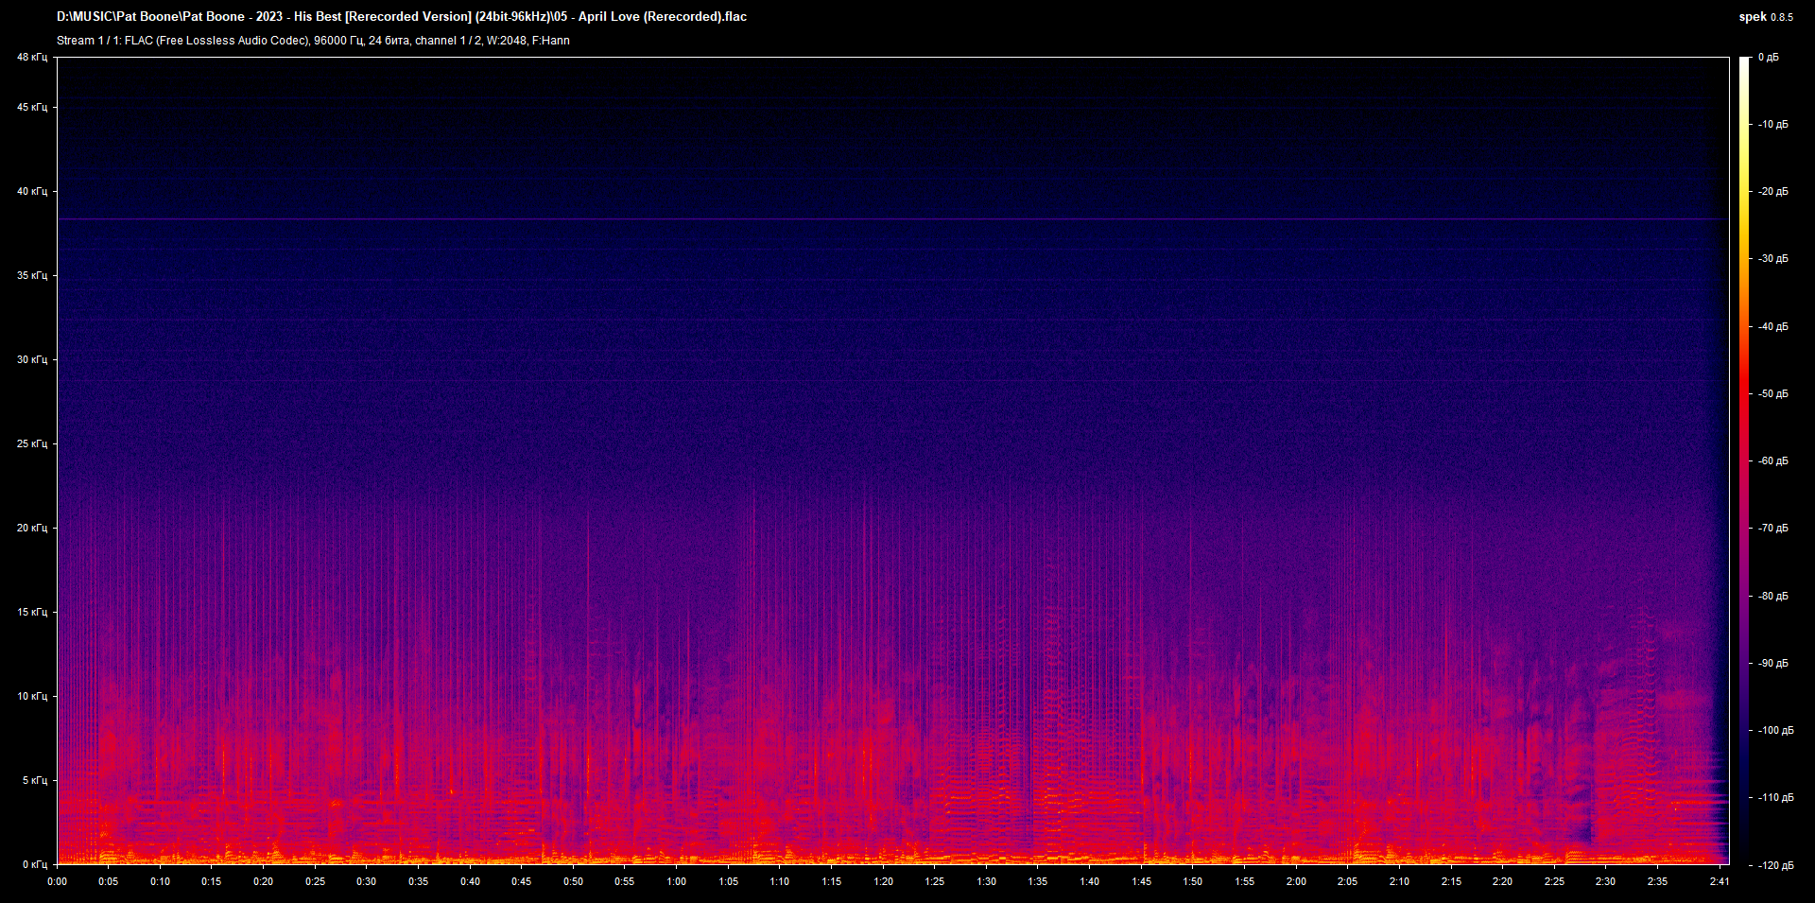Click the 0 кГц frequency axis label

click(34, 865)
